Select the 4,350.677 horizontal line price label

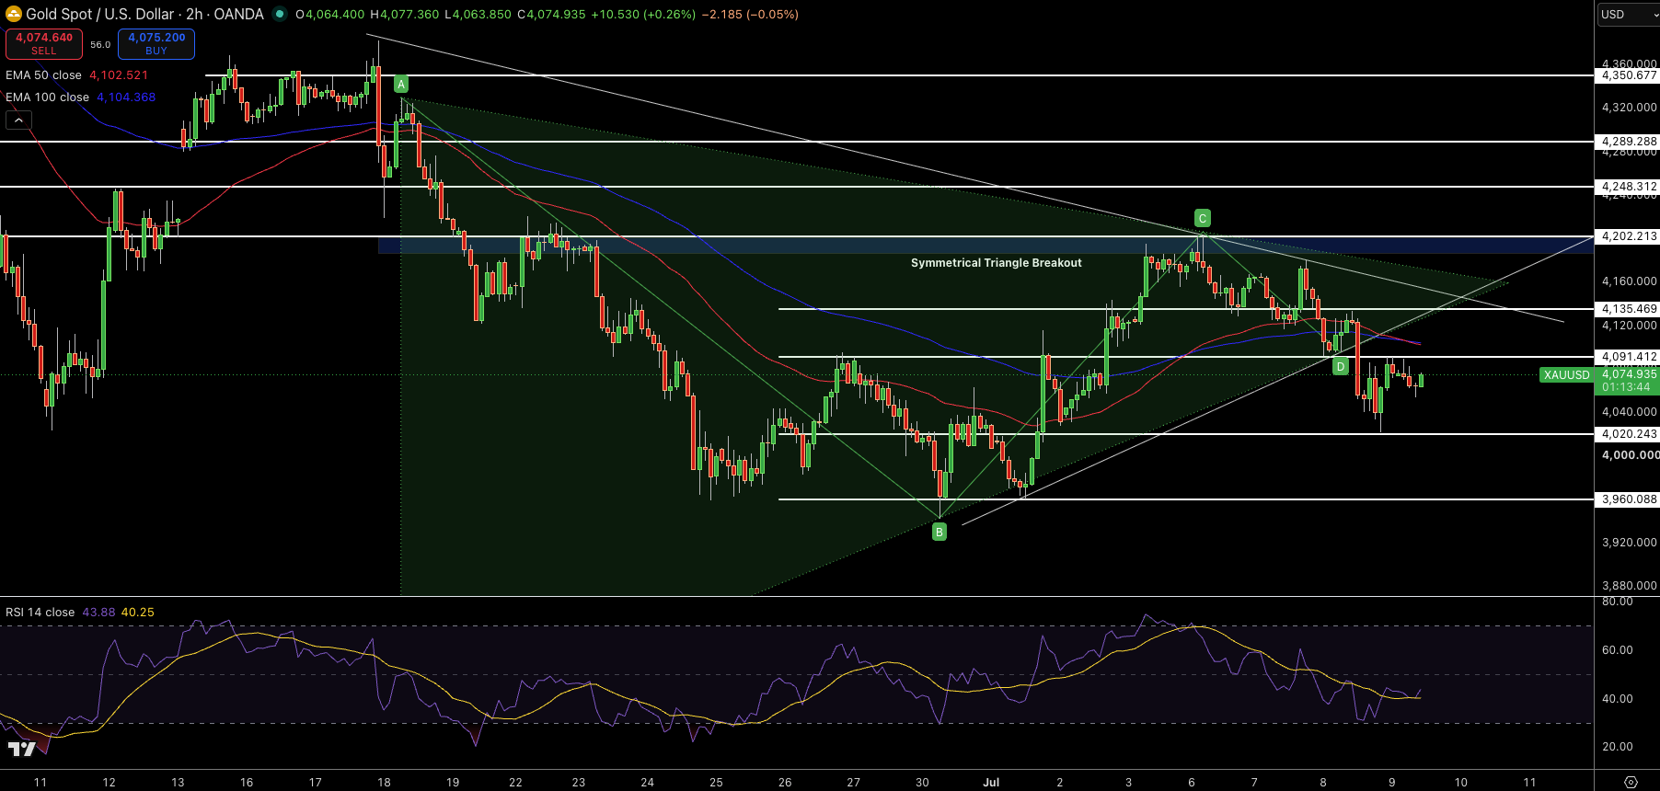[x=1629, y=75]
